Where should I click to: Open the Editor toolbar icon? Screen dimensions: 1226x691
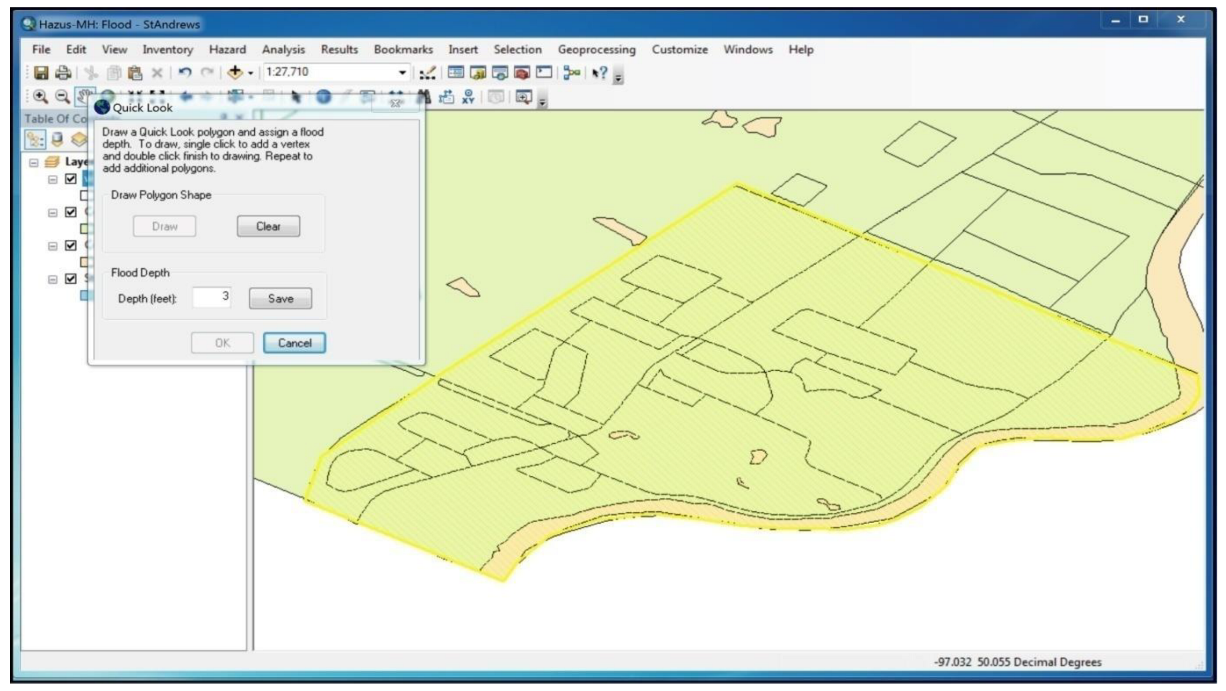tap(427, 72)
